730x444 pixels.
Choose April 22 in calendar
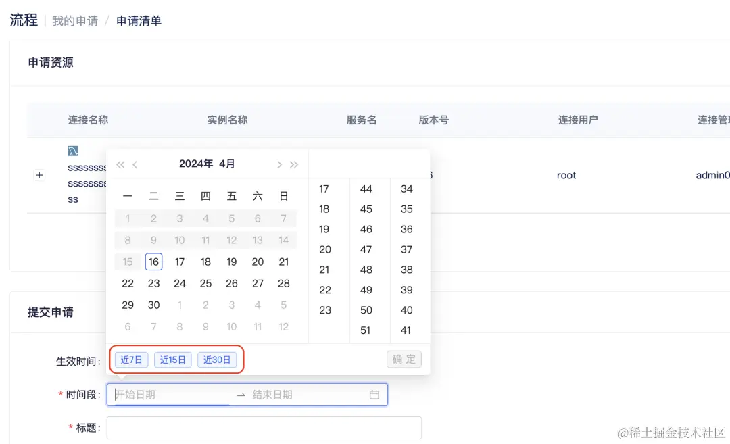(128, 283)
